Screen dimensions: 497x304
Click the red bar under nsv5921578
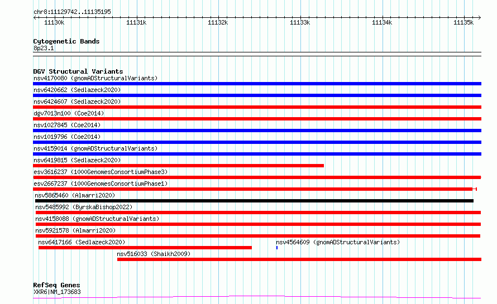(258, 236)
